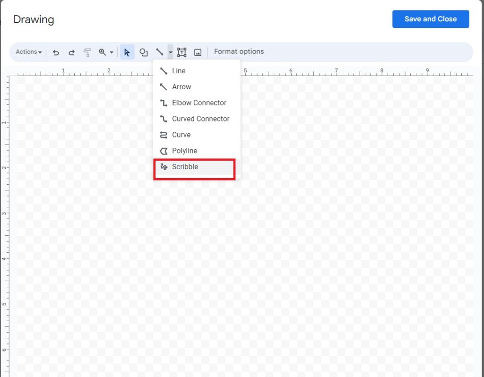484x377 pixels.
Task: Click the Shape tool icon
Action: click(x=144, y=52)
